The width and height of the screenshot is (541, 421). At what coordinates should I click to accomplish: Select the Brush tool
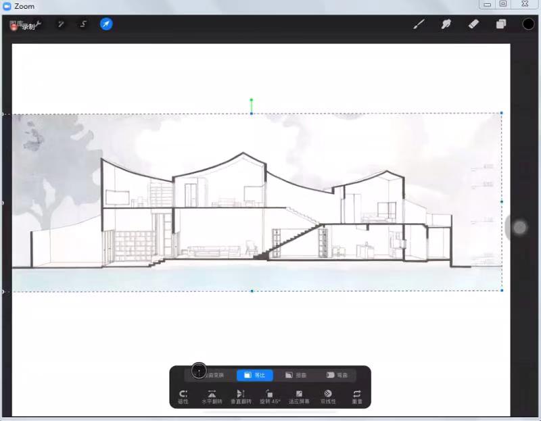click(x=419, y=24)
